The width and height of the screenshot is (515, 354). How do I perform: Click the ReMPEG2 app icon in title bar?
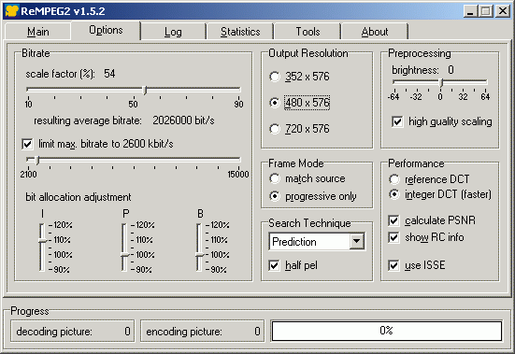tap(11, 11)
